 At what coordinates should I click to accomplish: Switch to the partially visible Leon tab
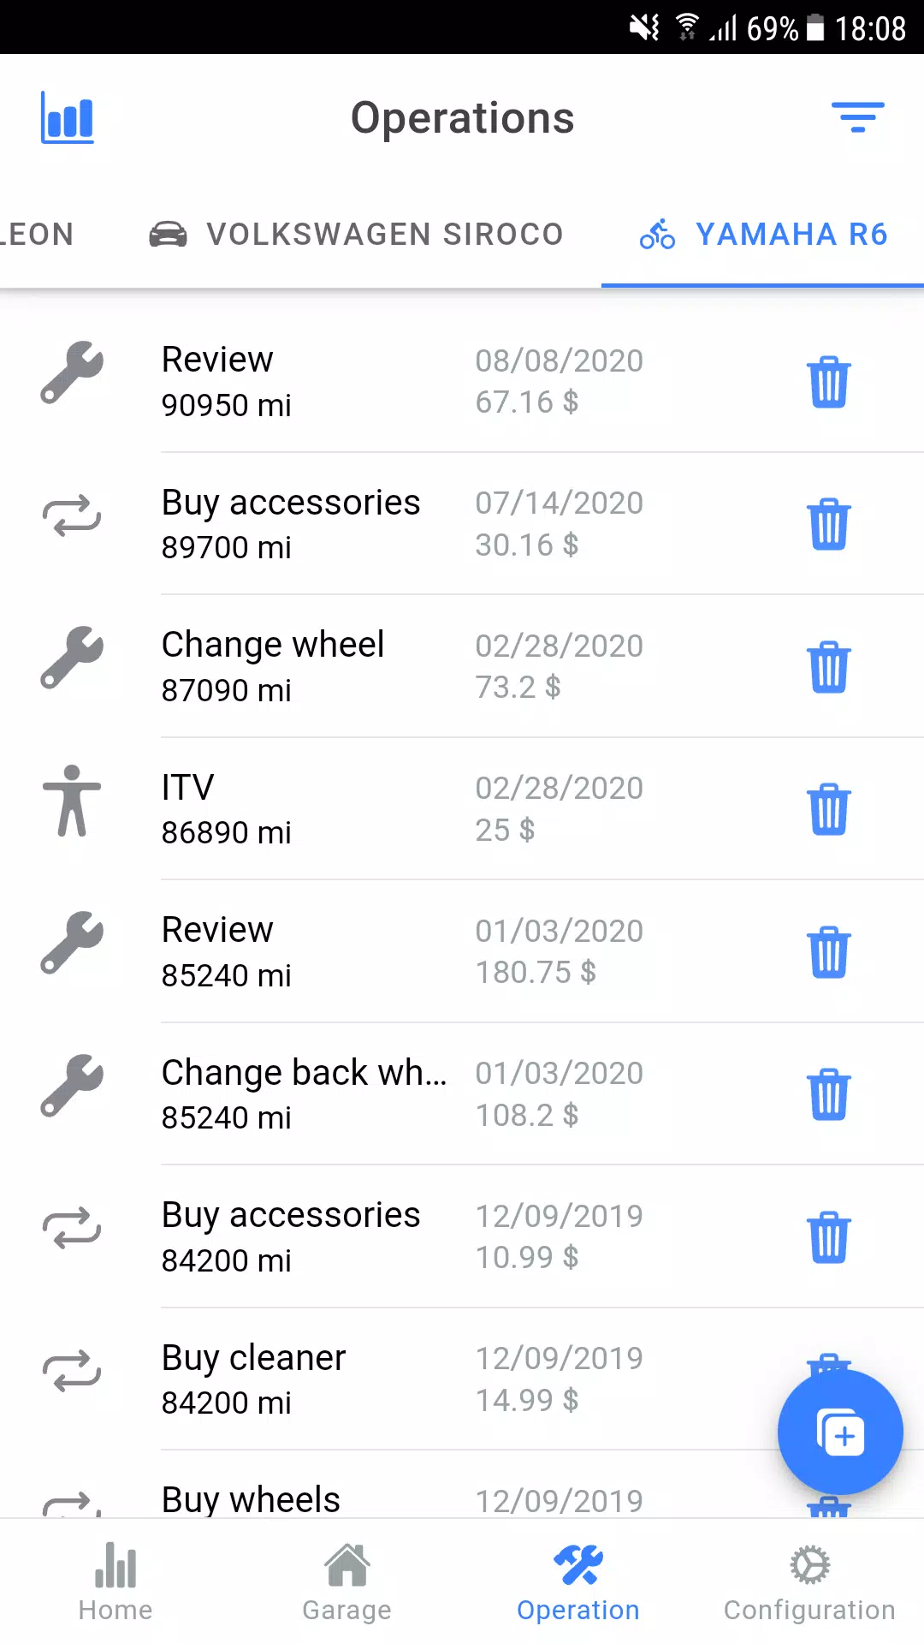(x=38, y=234)
